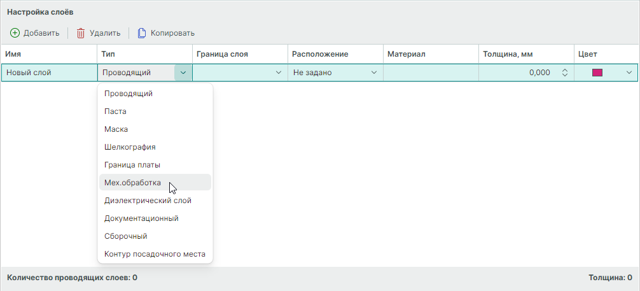This screenshot has width=640, height=291.
Task: Expand the Граница слоя dropdown
Action: click(x=278, y=73)
